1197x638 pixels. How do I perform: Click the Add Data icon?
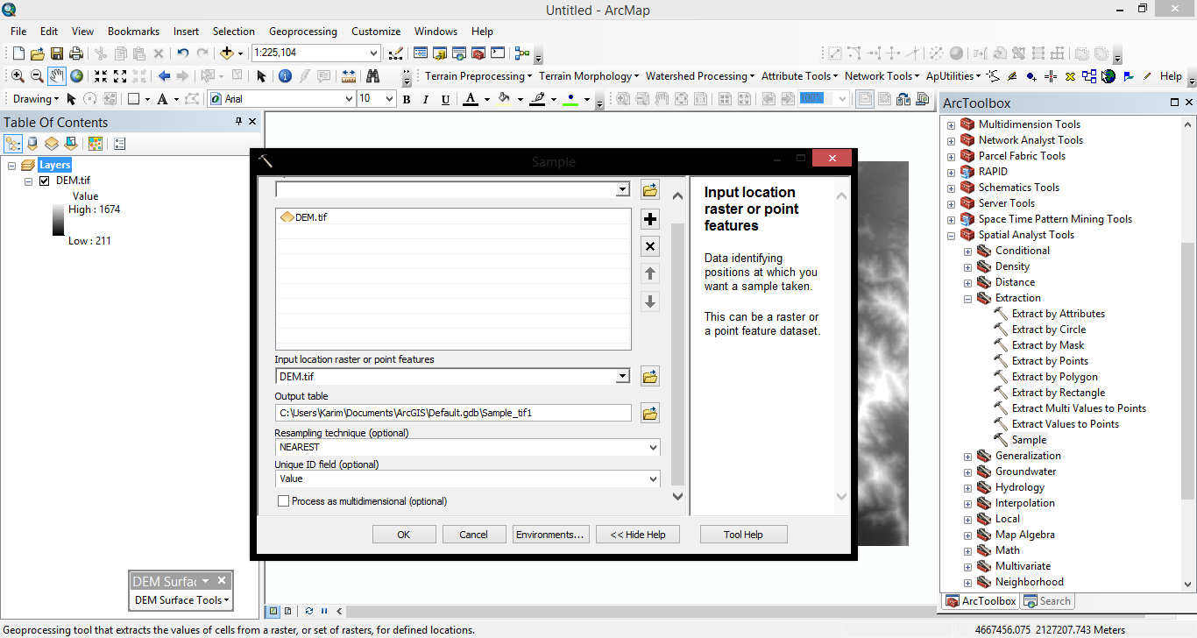pyautogui.click(x=227, y=53)
